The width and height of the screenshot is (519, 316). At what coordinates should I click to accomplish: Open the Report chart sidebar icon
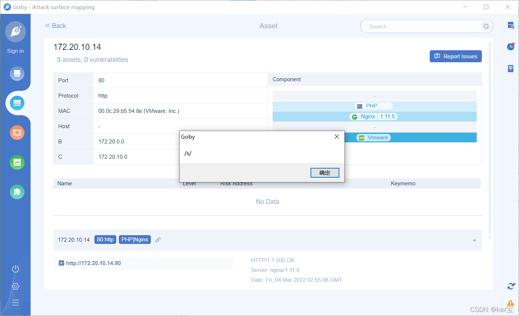(17, 162)
